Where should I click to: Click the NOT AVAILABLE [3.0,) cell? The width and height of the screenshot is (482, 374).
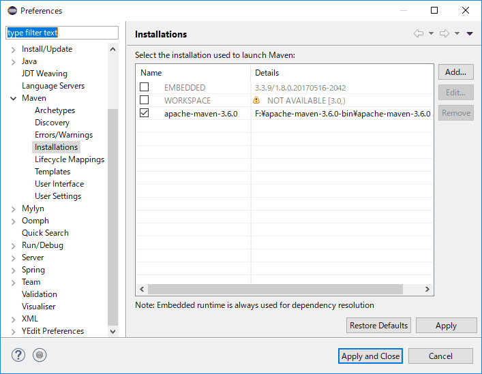click(x=306, y=101)
